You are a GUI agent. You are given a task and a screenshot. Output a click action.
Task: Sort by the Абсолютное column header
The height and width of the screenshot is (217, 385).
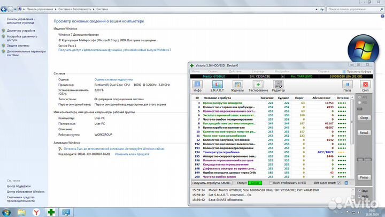pyautogui.click(x=321, y=98)
